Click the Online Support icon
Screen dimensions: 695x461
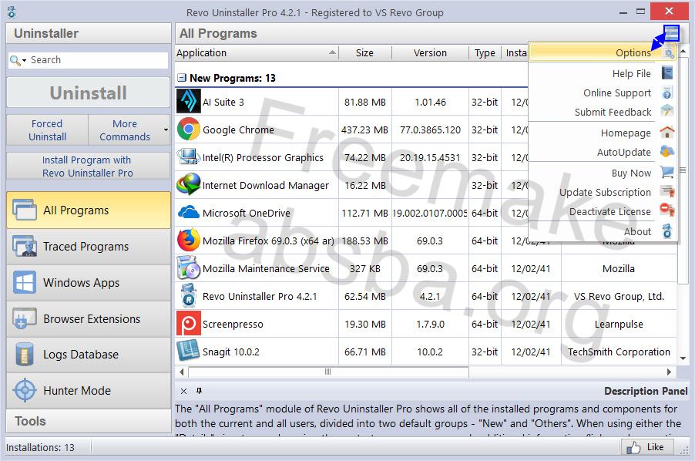click(x=667, y=93)
